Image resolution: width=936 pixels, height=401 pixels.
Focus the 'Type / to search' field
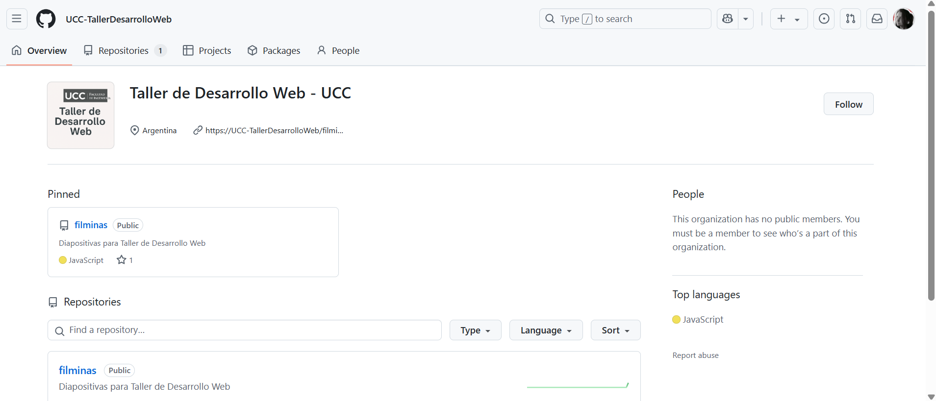tap(625, 19)
